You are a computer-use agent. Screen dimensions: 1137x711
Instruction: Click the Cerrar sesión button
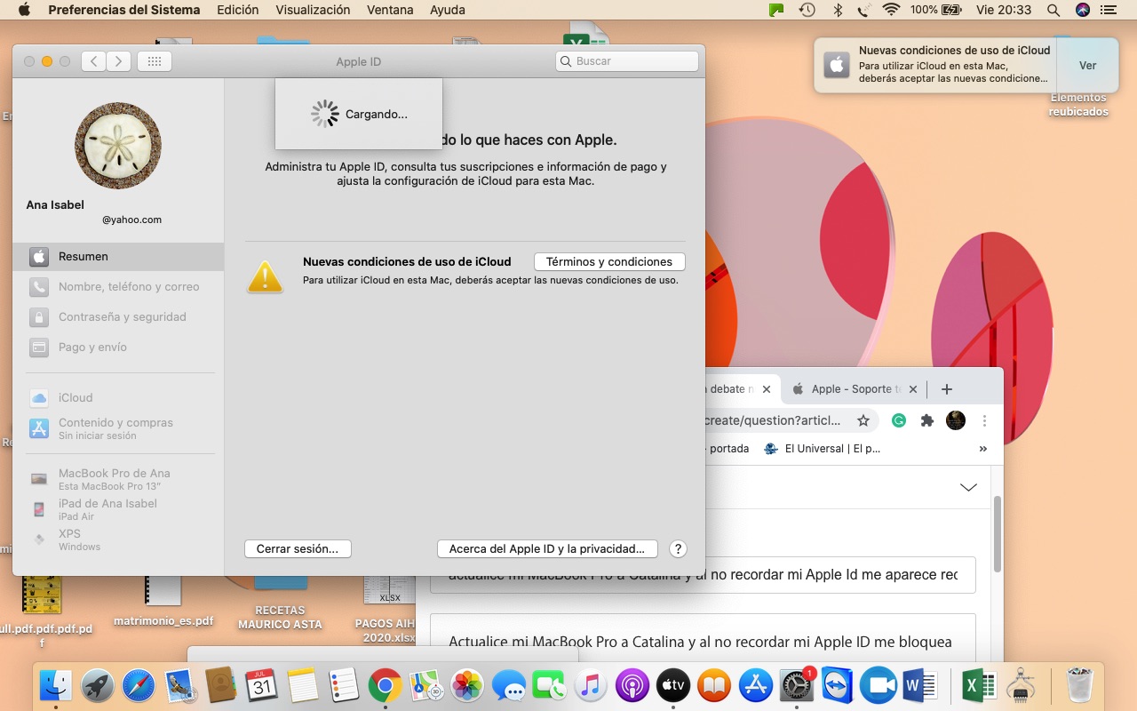pyautogui.click(x=298, y=549)
